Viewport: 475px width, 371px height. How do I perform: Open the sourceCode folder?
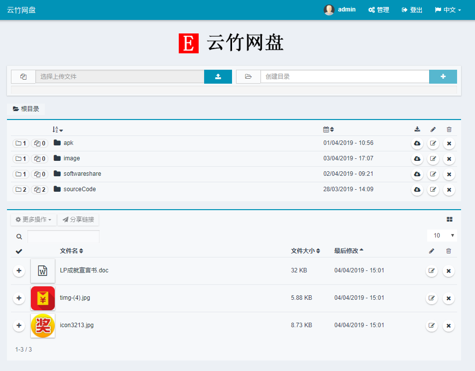(80, 189)
